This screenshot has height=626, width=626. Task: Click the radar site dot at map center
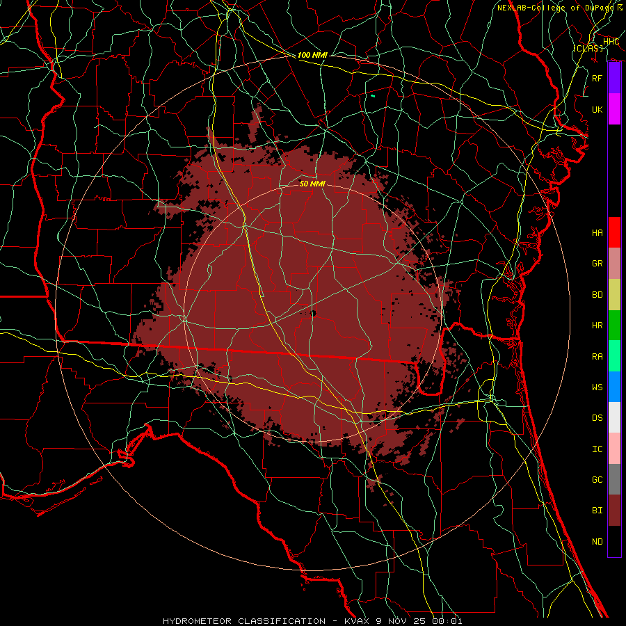[313, 314]
